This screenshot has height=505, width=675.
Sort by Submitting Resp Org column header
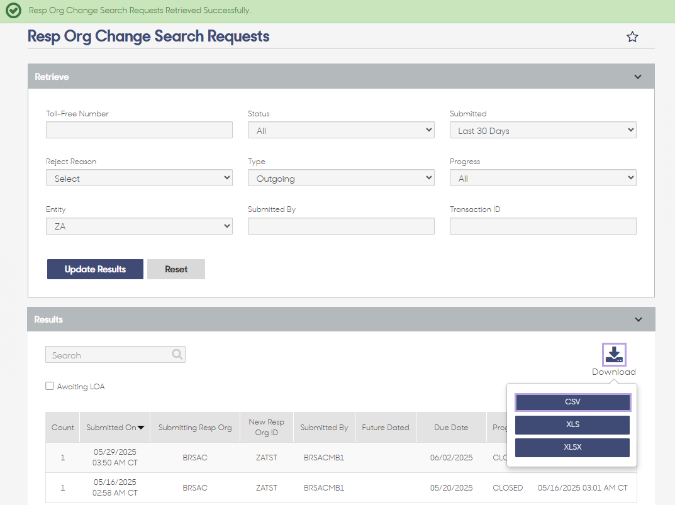195,428
